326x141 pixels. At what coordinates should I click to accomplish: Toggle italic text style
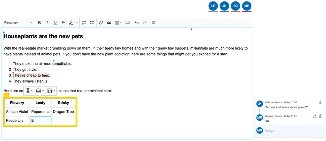47,23
